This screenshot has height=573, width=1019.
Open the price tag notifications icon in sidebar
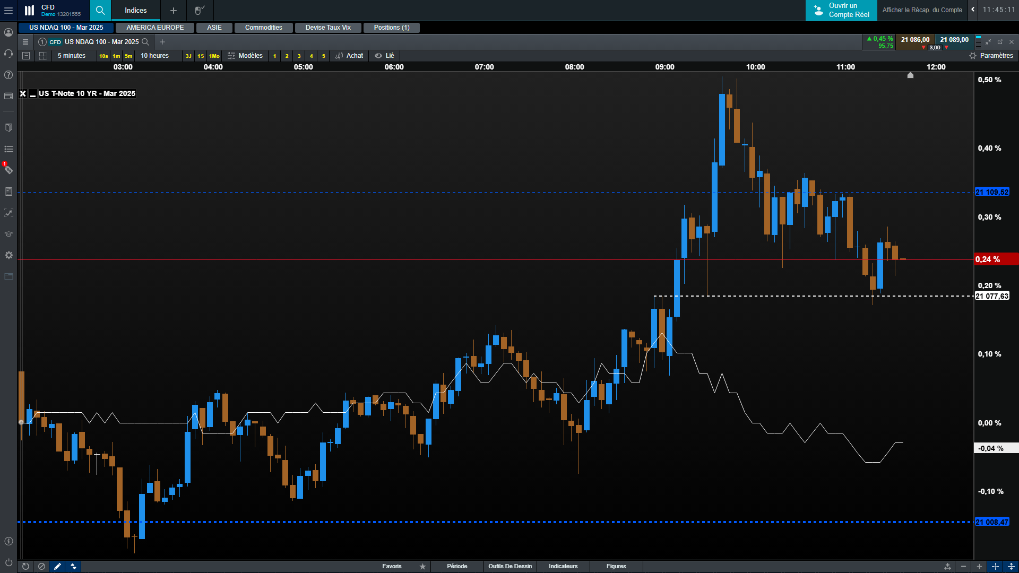[x=8, y=170]
